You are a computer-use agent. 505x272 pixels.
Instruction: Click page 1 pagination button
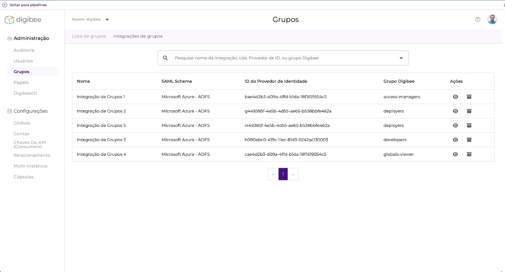click(x=283, y=174)
